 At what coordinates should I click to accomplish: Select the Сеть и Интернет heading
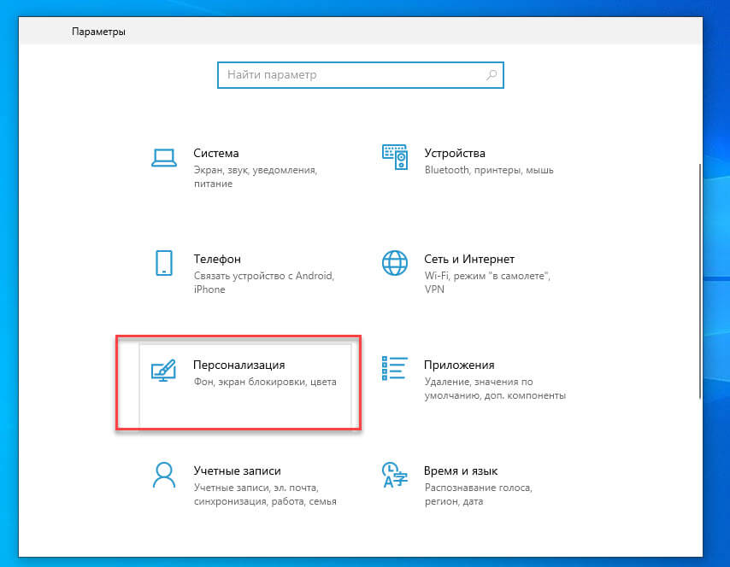click(x=468, y=259)
